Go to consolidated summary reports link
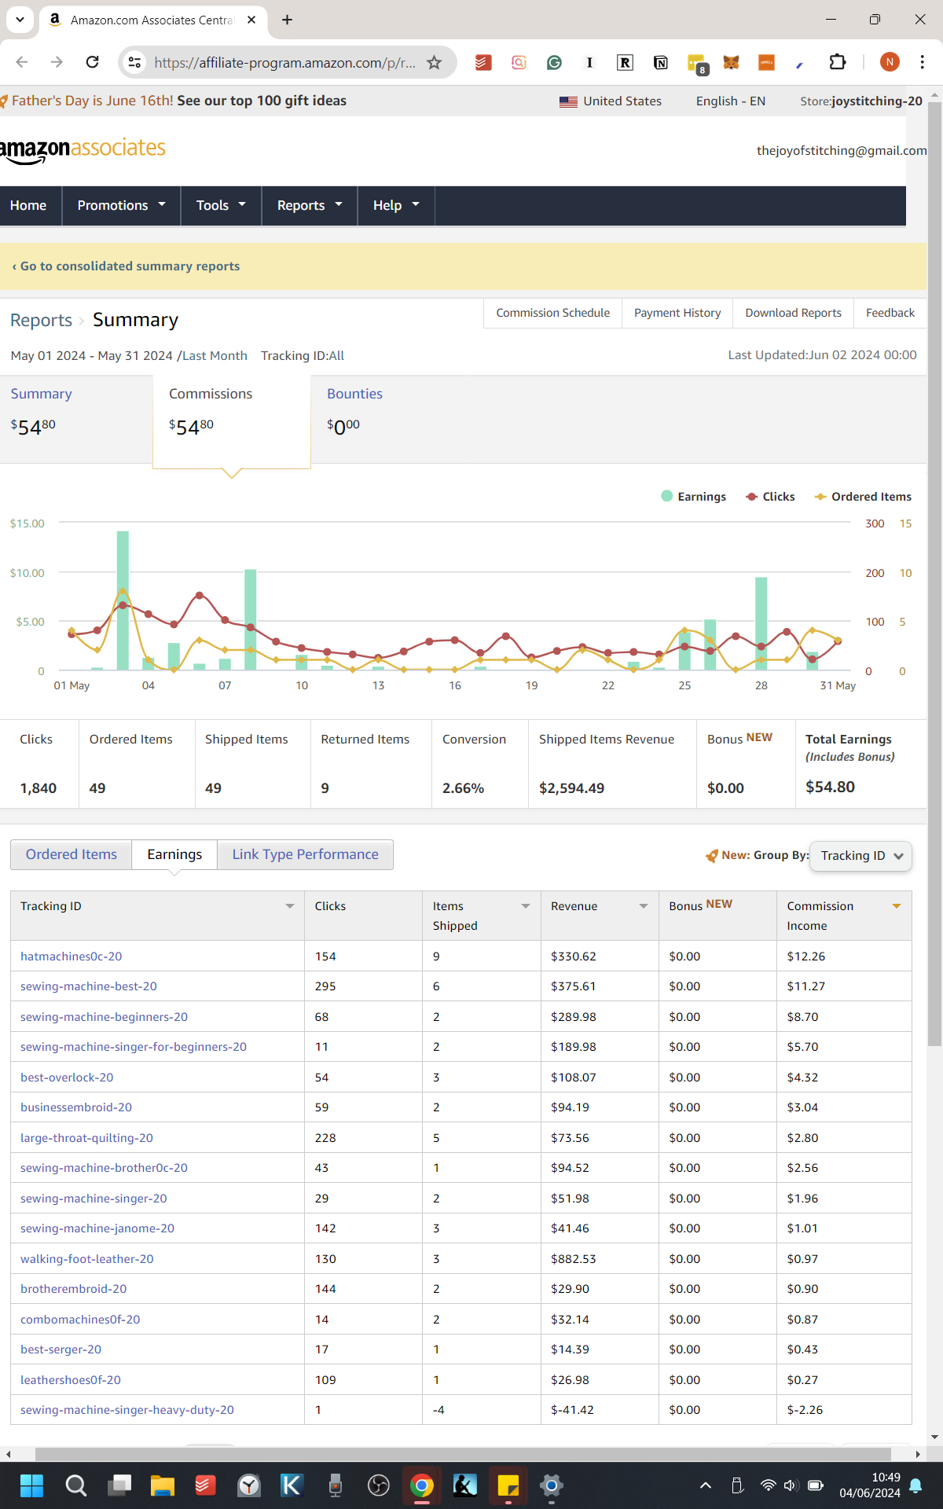Viewport: 943px width, 1509px height. coord(126,266)
